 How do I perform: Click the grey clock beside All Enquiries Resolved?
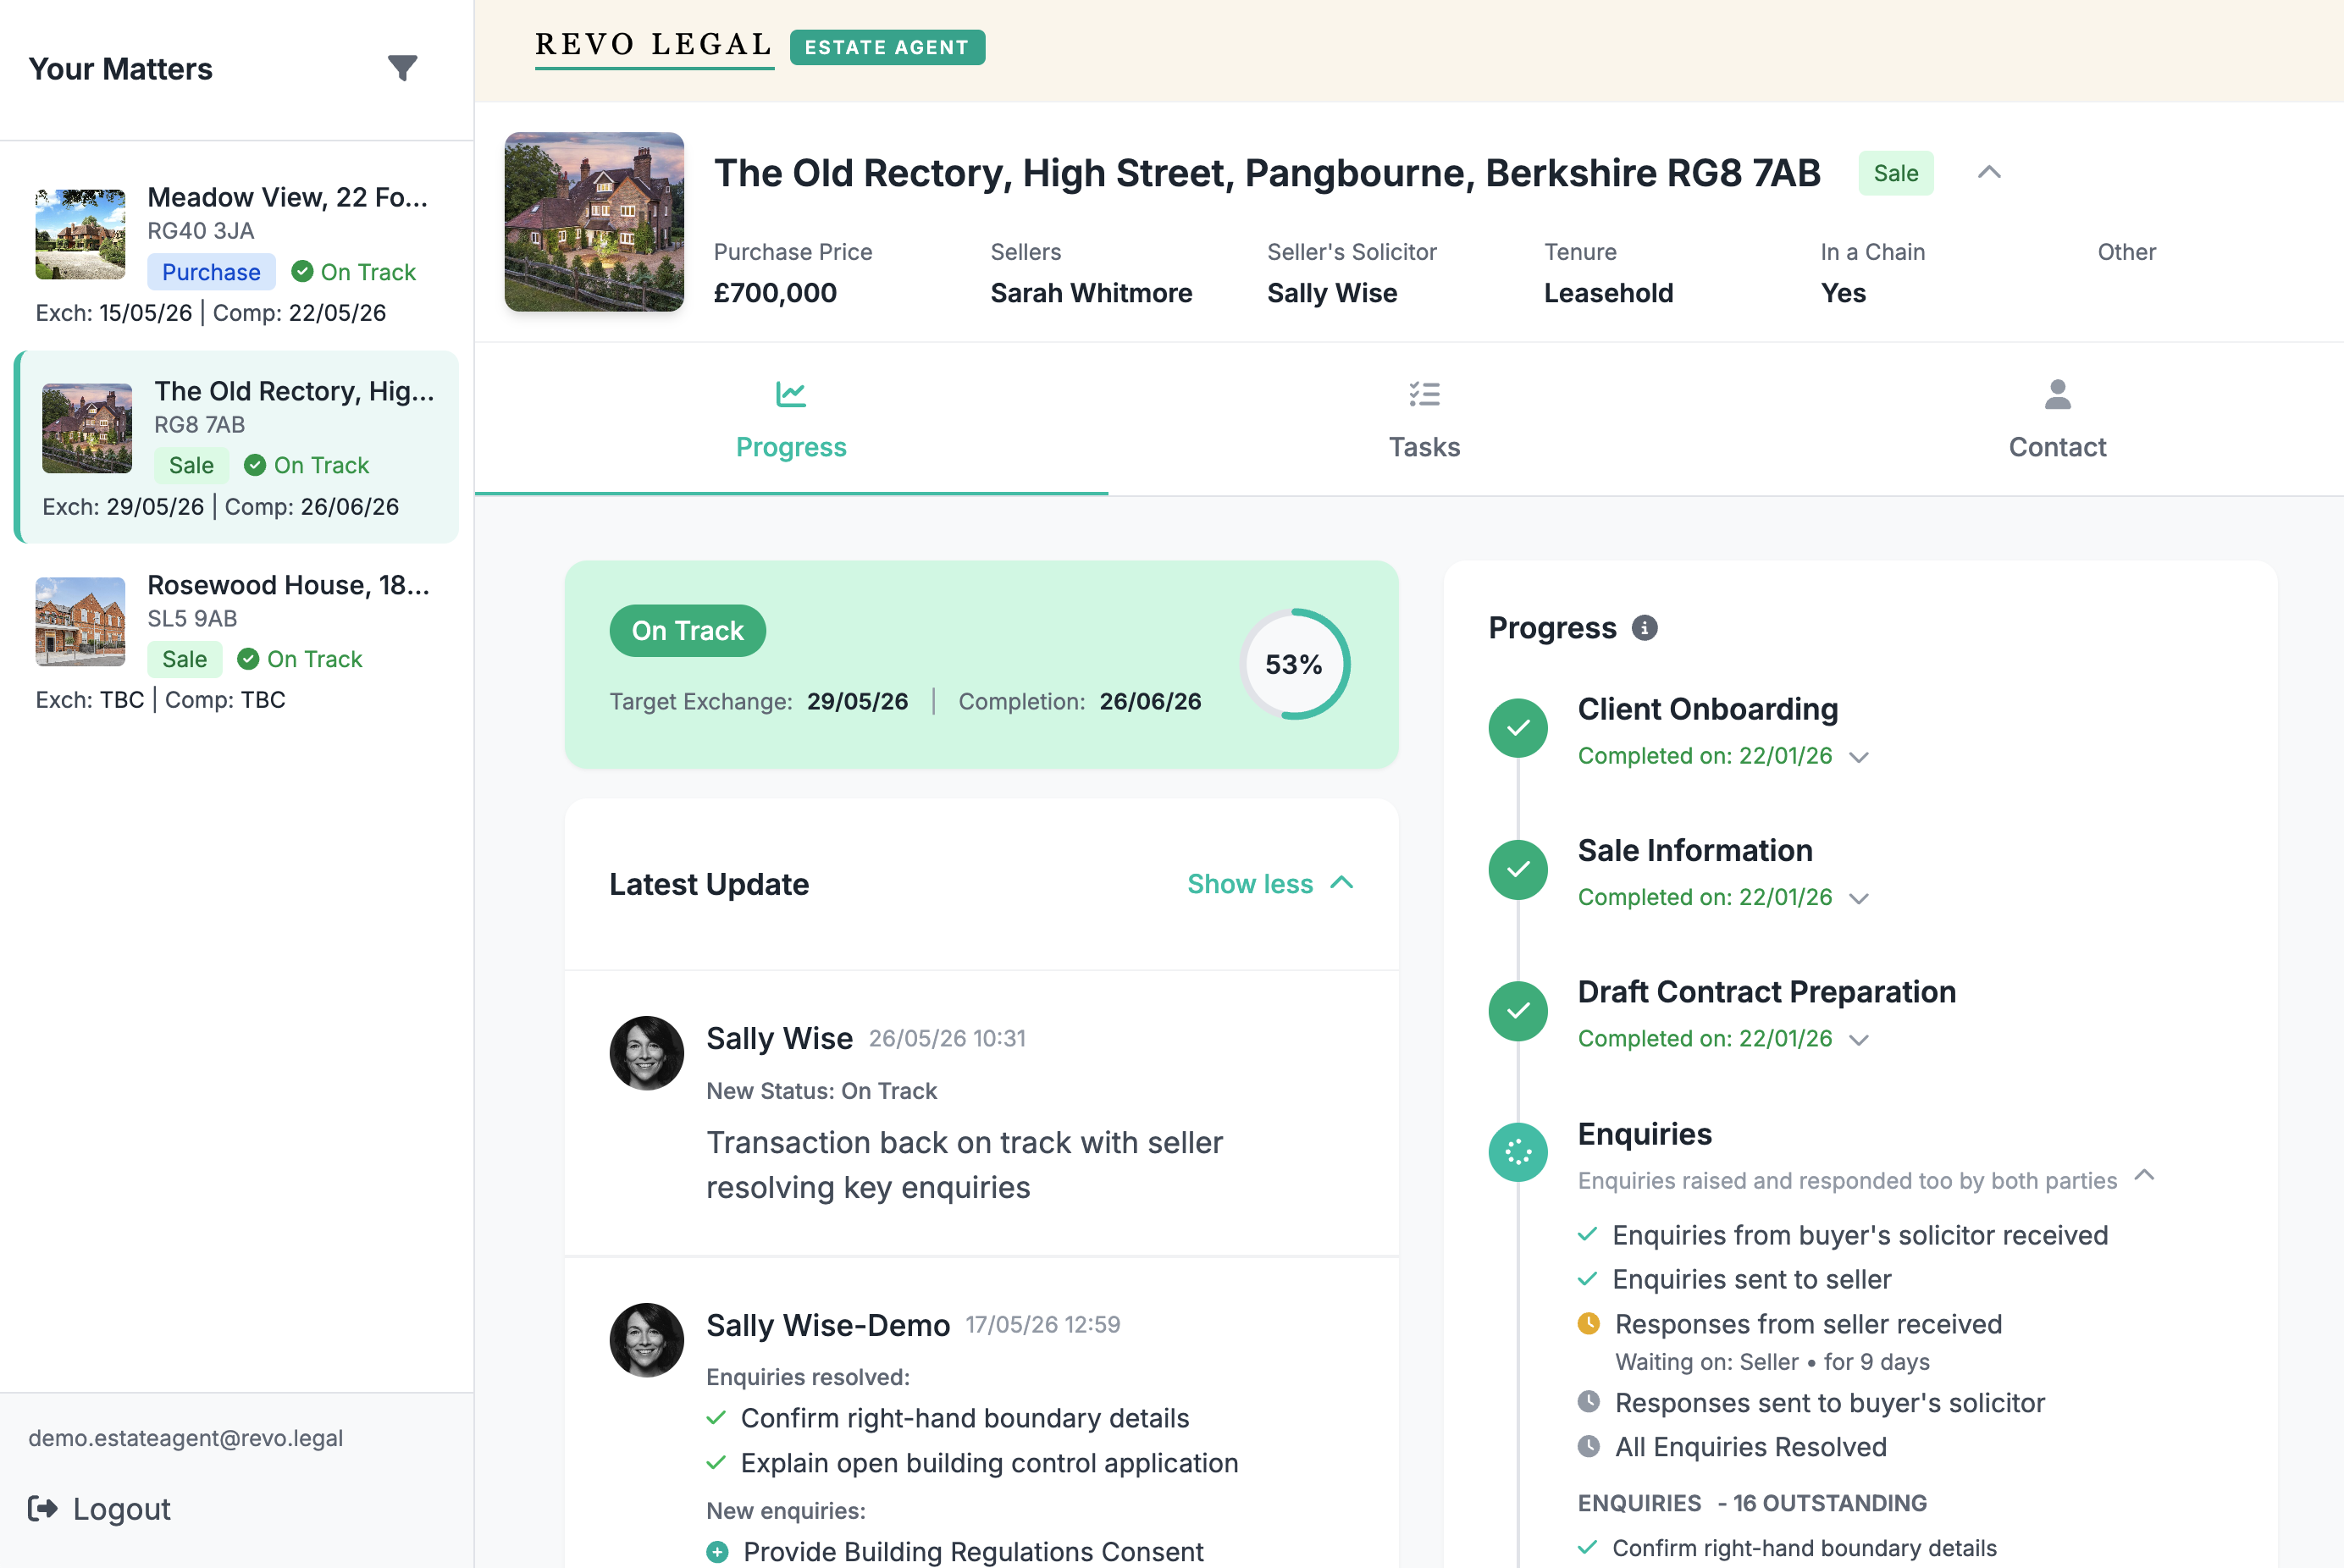tap(1588, 1446)
